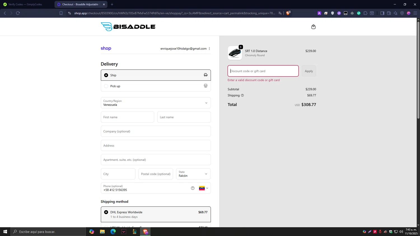420x236 pixels.
Task: Click the Total $308.77 amount
Action: (x=309, y=105)
